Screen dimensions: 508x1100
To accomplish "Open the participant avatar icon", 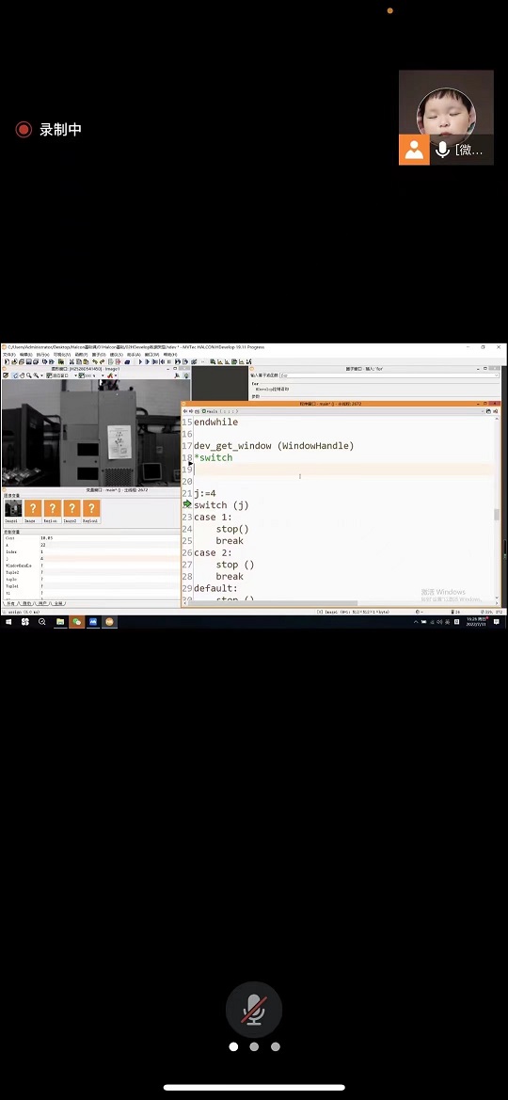I will pos(414,150).
